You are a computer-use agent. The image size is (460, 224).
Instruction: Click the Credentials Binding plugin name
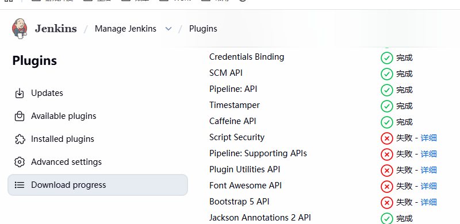247,57
